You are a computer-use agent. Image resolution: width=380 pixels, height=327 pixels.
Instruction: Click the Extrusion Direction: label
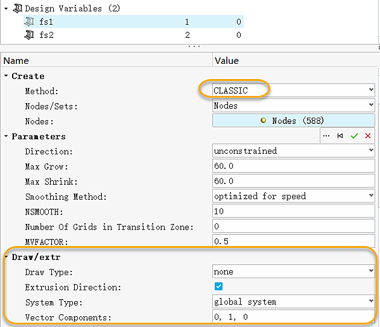(73, 287)
